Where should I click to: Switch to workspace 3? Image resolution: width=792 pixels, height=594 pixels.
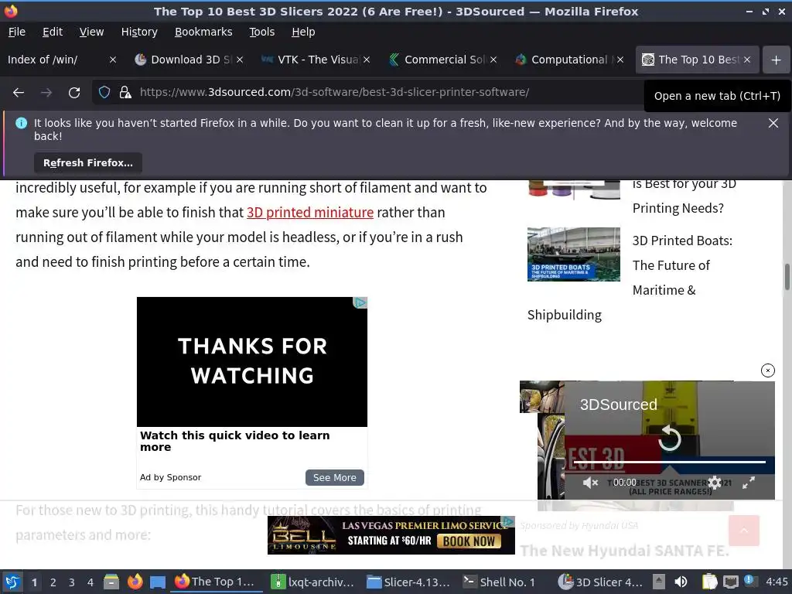tap(72, 582)
